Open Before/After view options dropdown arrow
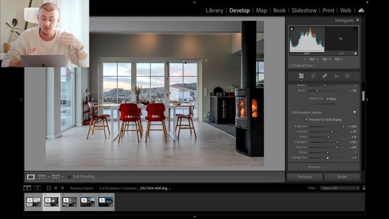Image resolution: width=389 pixels, height=219 pixels. (63, 177)
